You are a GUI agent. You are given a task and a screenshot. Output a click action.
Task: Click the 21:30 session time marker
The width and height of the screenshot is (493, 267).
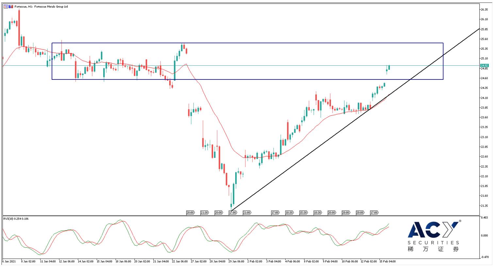[x=204, y=212]
